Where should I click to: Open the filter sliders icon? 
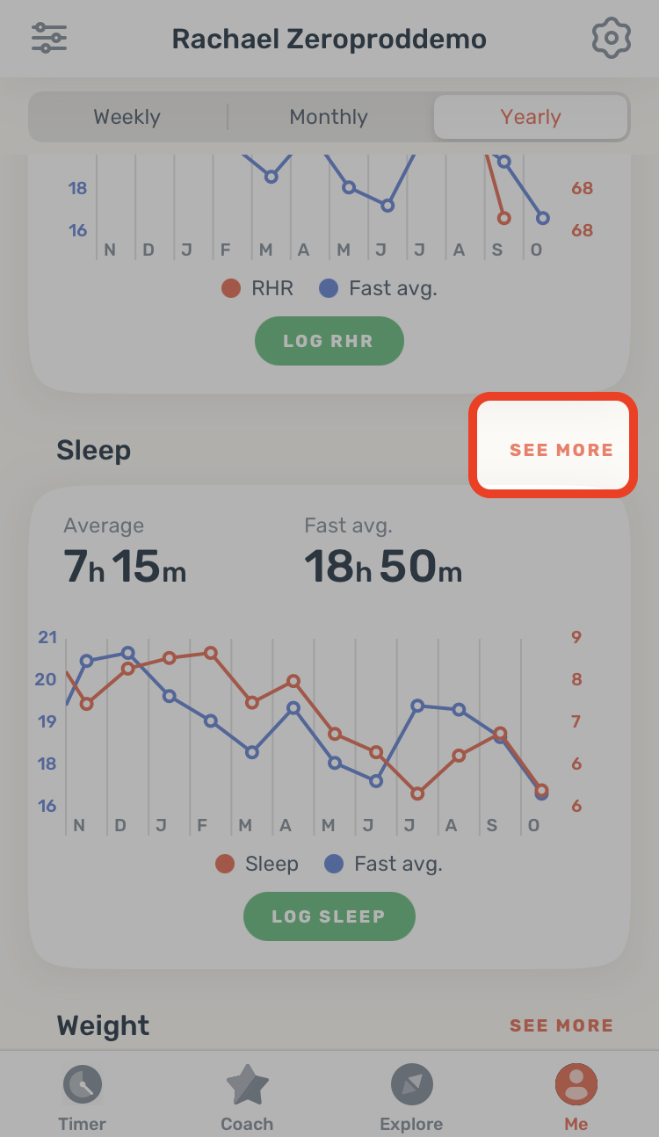49,38
